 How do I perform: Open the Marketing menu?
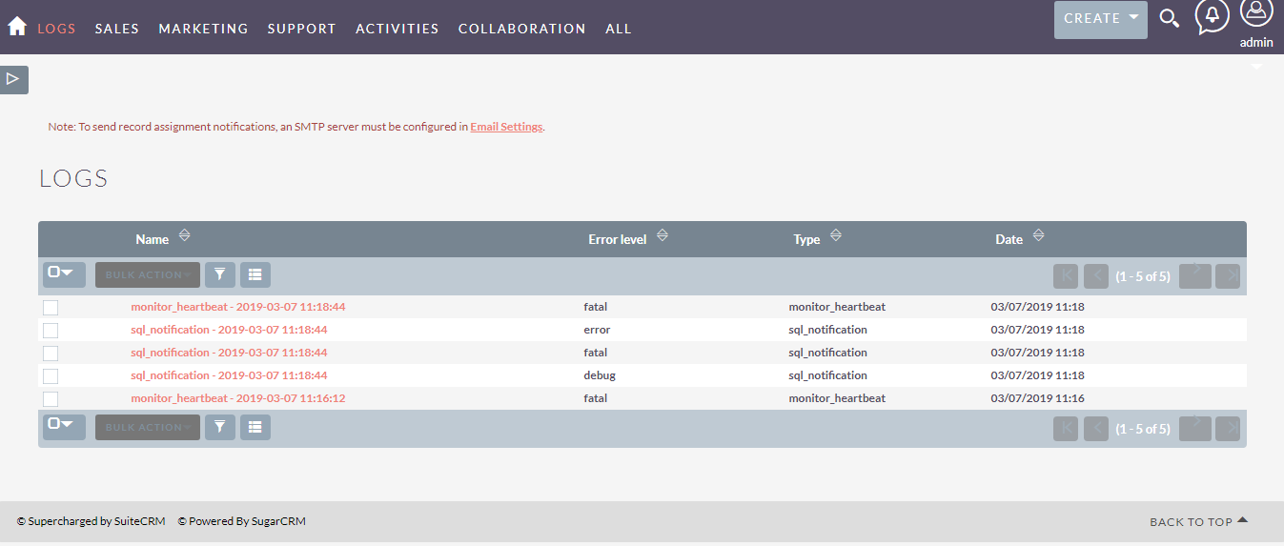tap(203, 29)
